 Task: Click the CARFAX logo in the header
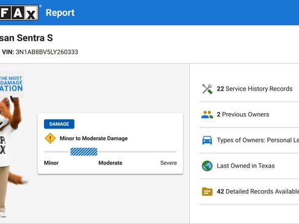(19, 13)
